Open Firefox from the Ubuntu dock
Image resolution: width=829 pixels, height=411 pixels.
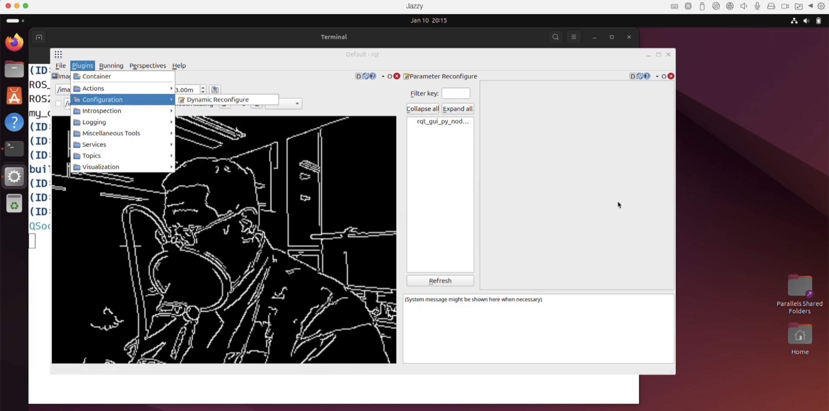[14, 43]
